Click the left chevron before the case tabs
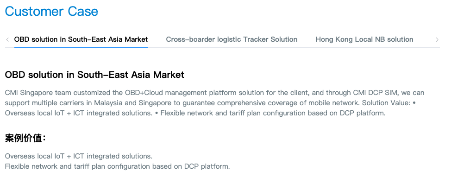464x184 pixels. pyautogui.click(x=7, y=40)
